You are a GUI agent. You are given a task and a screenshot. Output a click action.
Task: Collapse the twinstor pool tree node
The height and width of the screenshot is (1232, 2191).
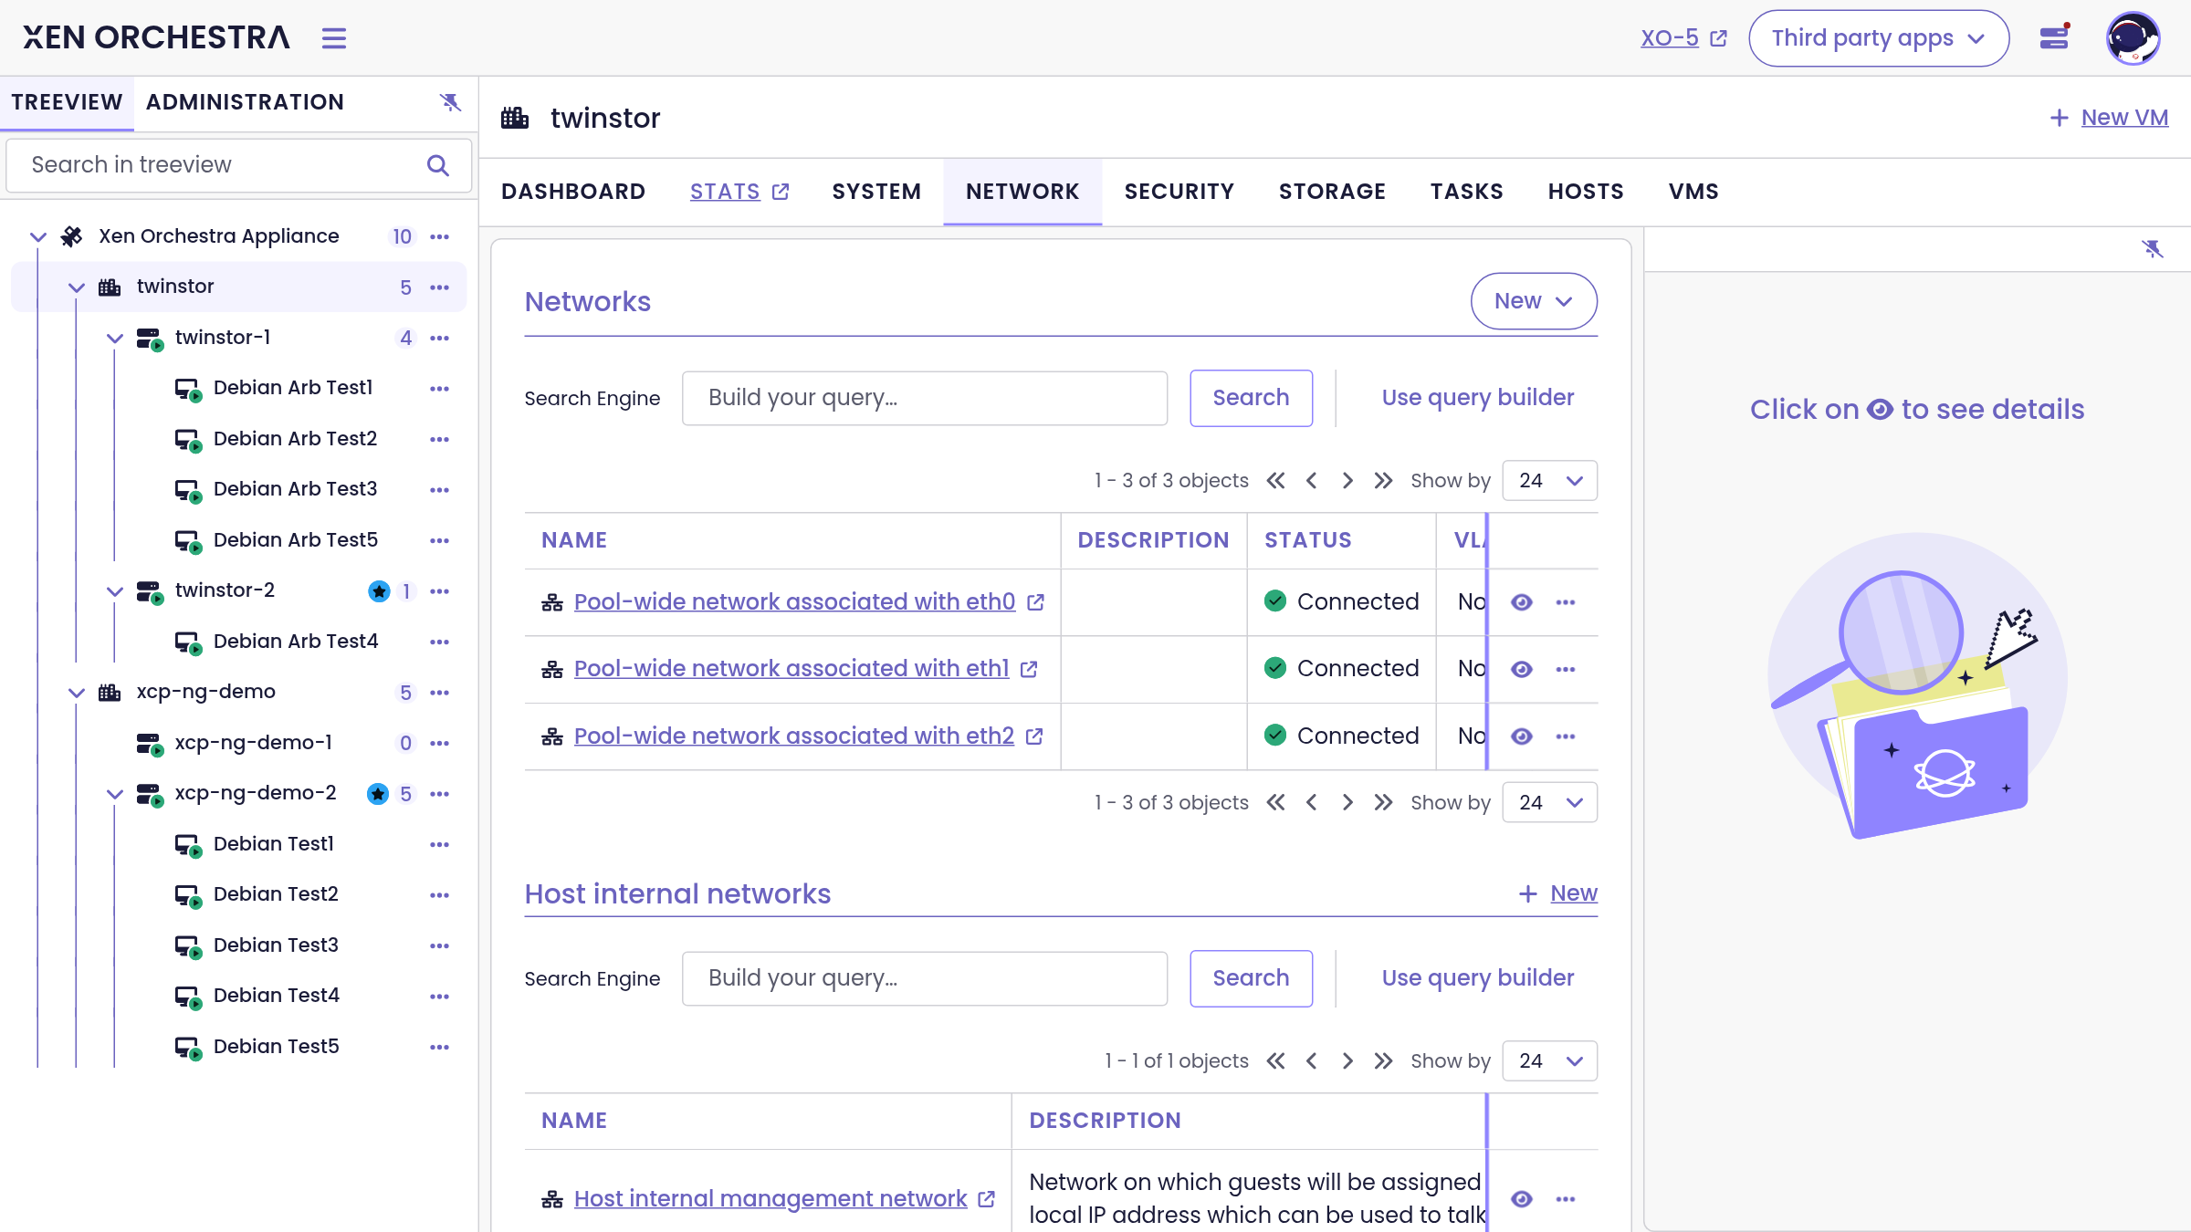point(77,287)
